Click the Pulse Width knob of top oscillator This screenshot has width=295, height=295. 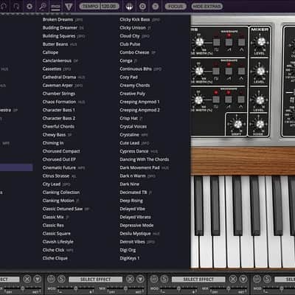[x=199, y=42]
